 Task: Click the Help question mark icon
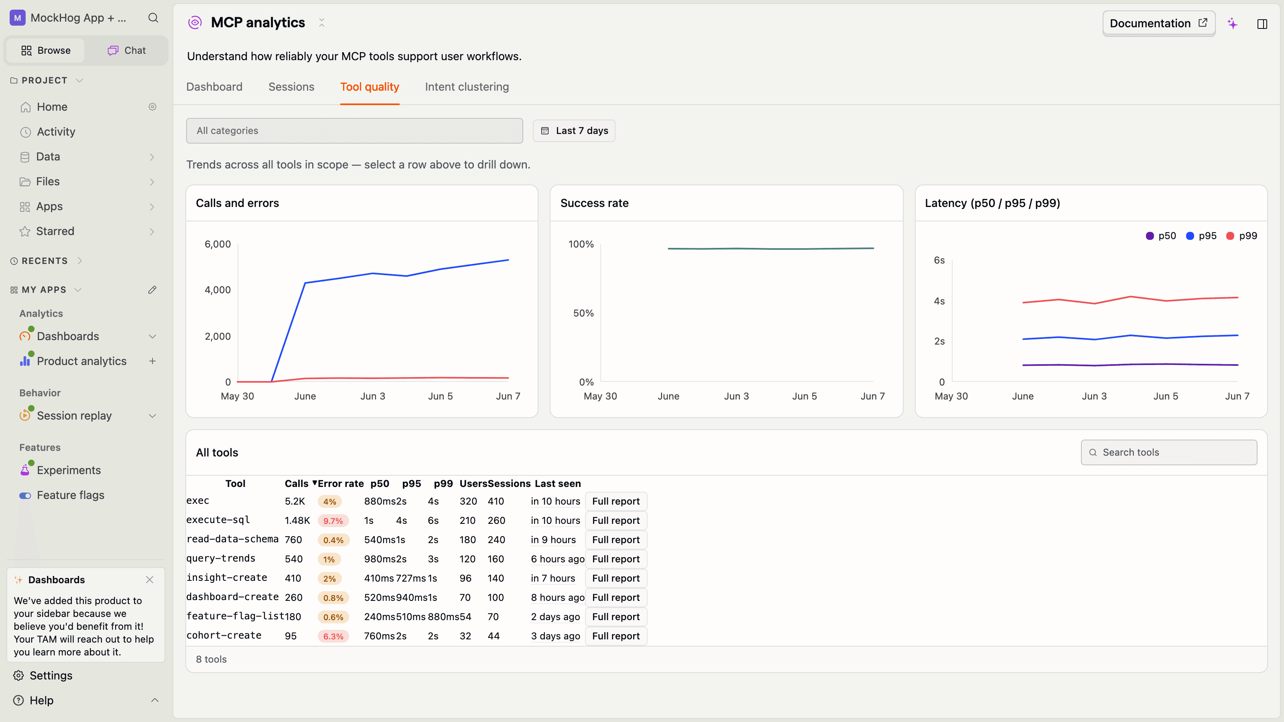[18, 700]
